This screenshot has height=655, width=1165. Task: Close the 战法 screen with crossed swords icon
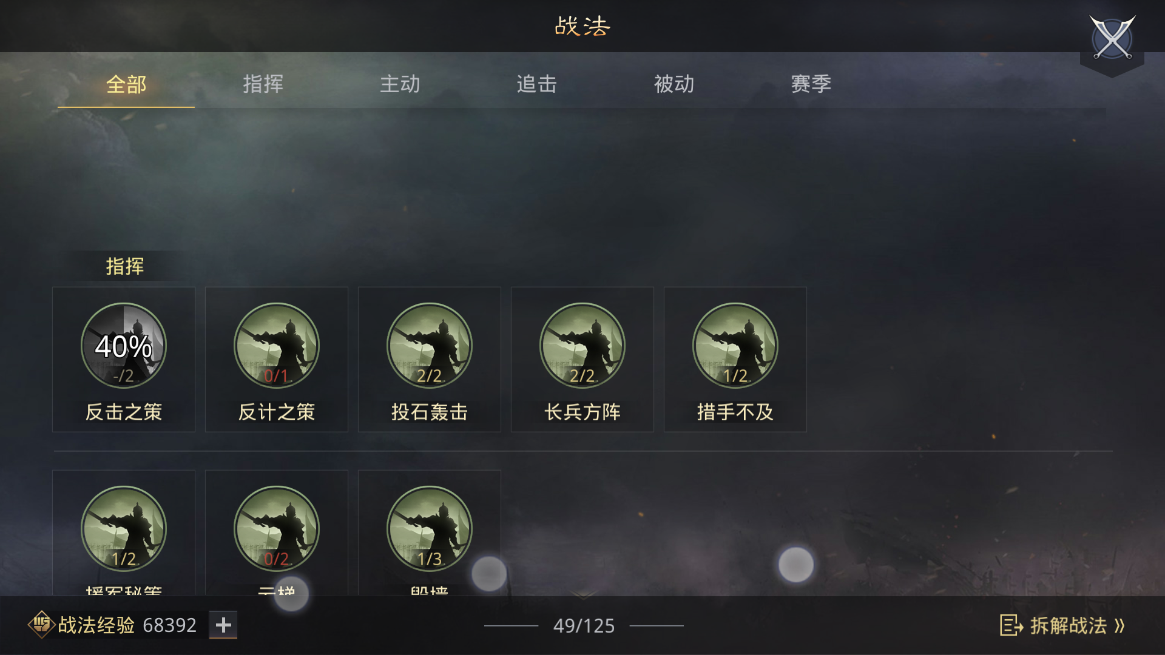tap(1112, 38)
